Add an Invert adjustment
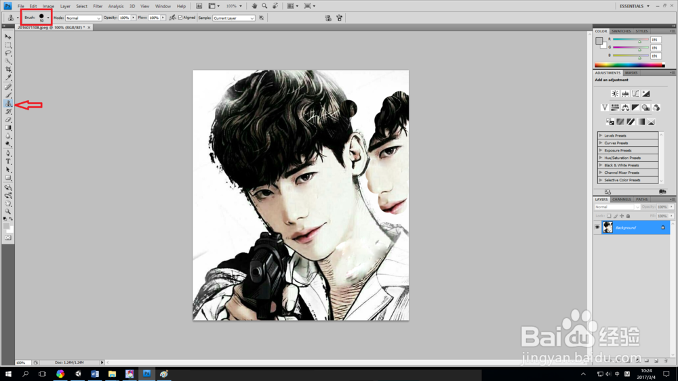Image resolution: width=678 pixels, height=381 pixels. coord(610,122)
